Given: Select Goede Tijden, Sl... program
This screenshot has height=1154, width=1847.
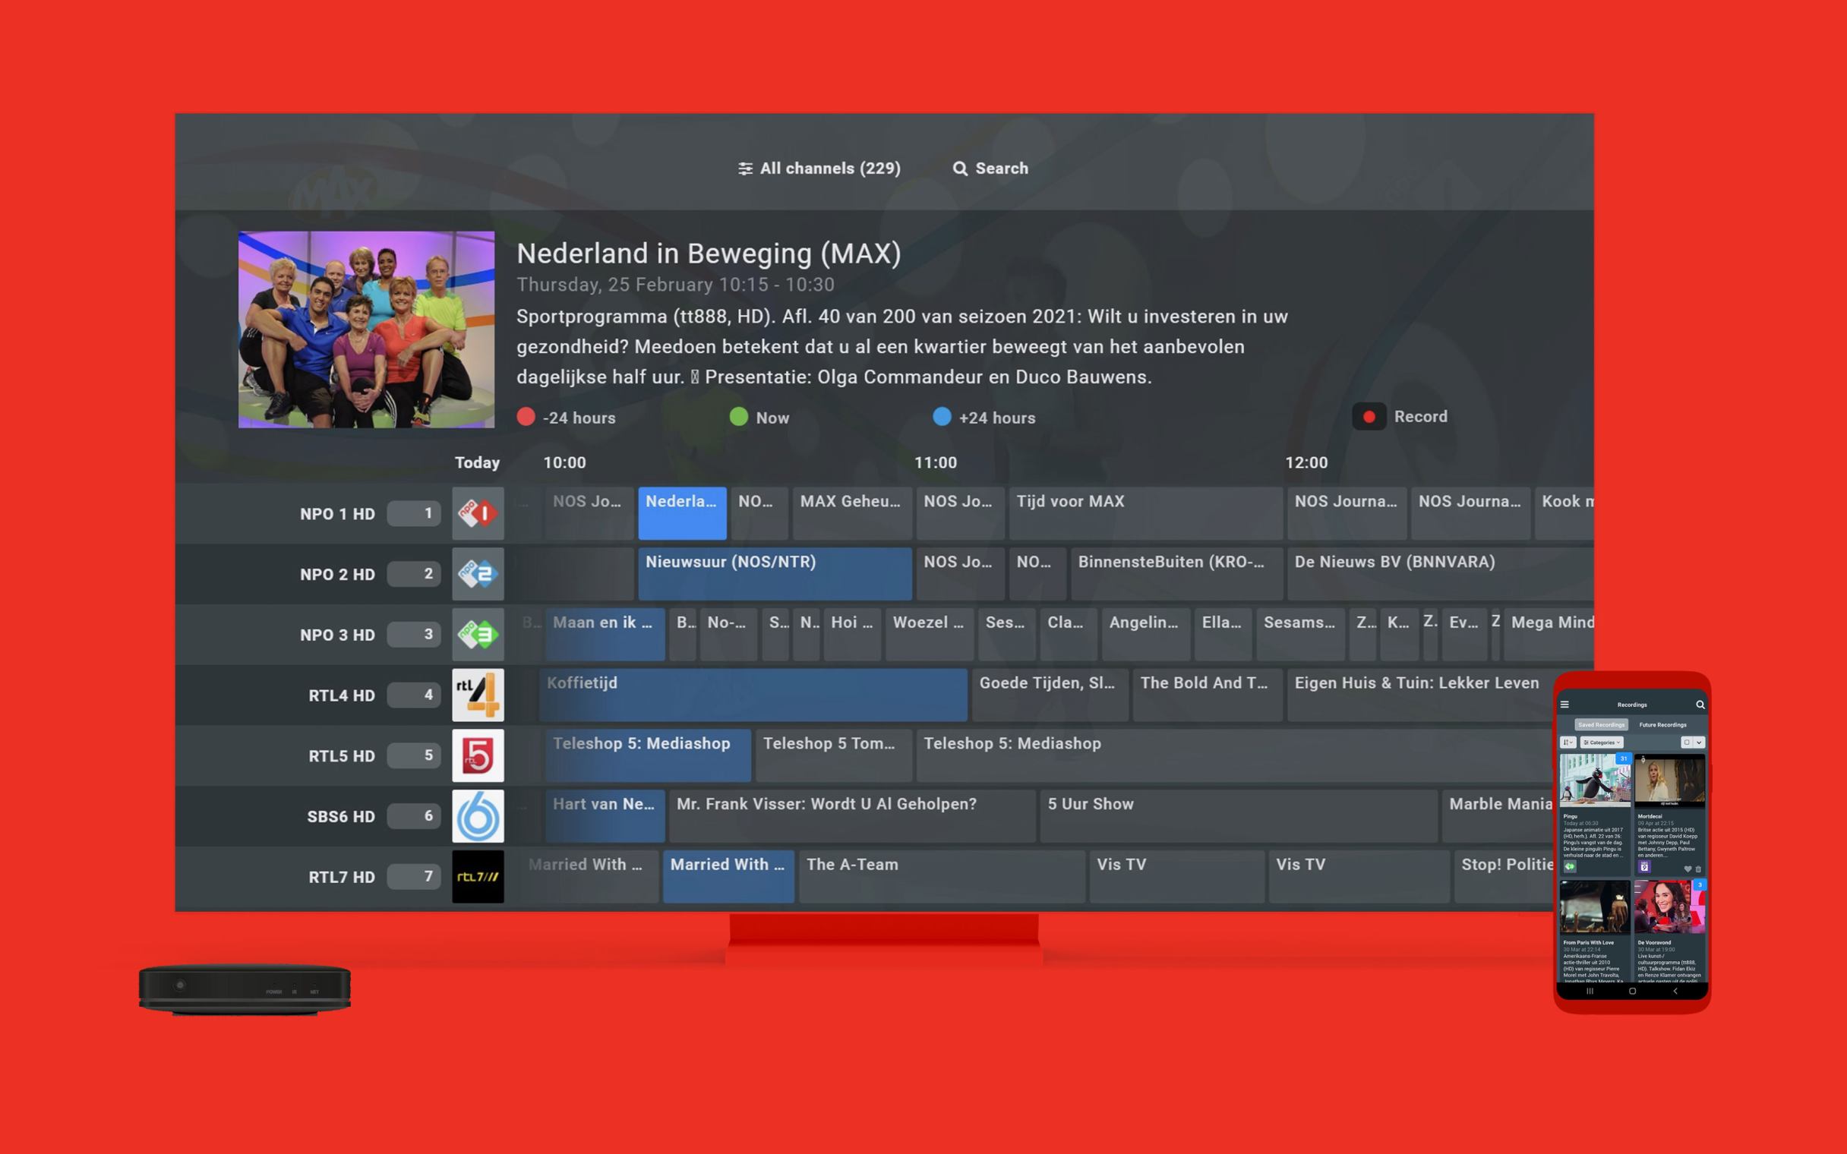Looking at the screenshot, I should [x=1050, y=695].
